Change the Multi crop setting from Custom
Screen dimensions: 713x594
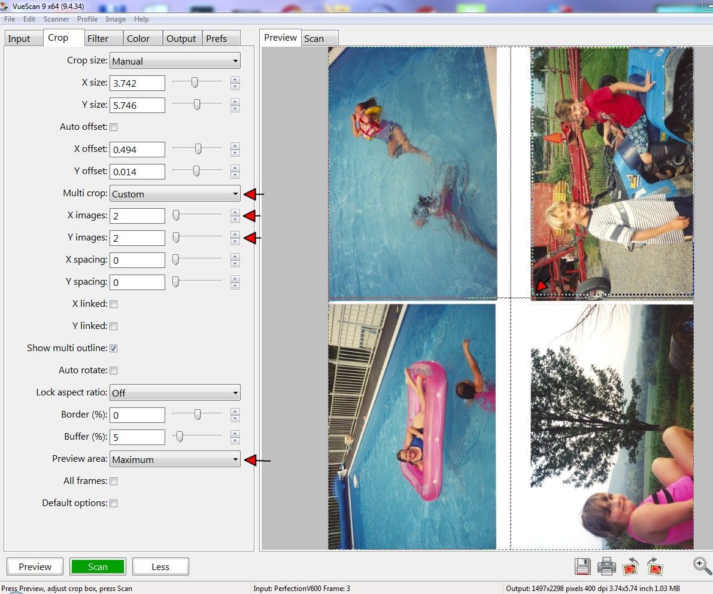(174, 193)
